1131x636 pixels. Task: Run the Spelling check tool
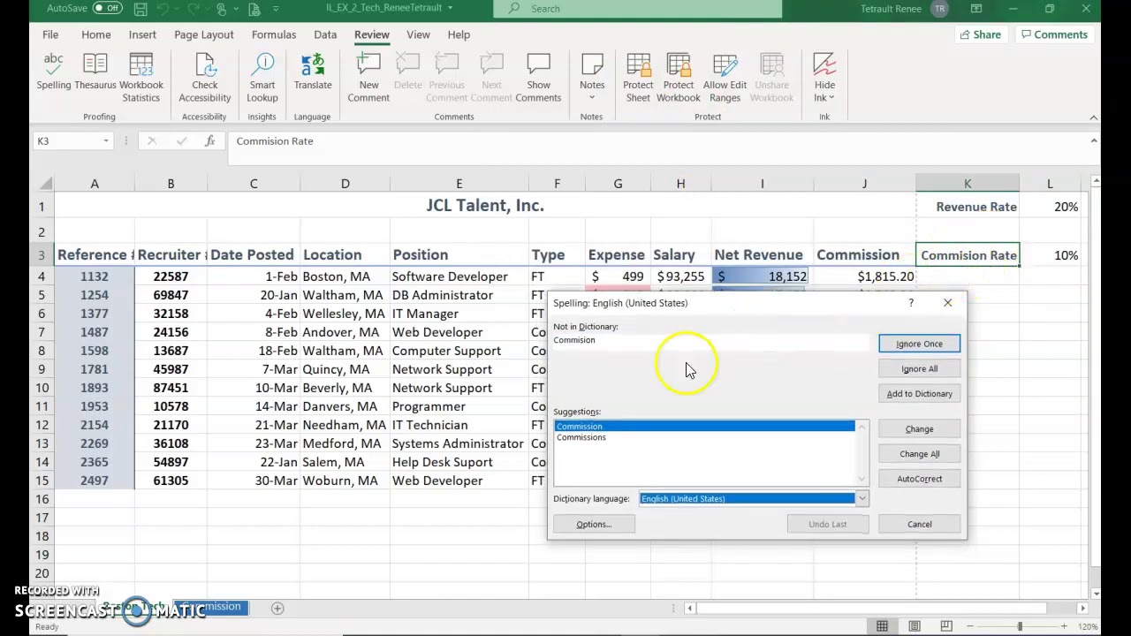pos(53,71)
